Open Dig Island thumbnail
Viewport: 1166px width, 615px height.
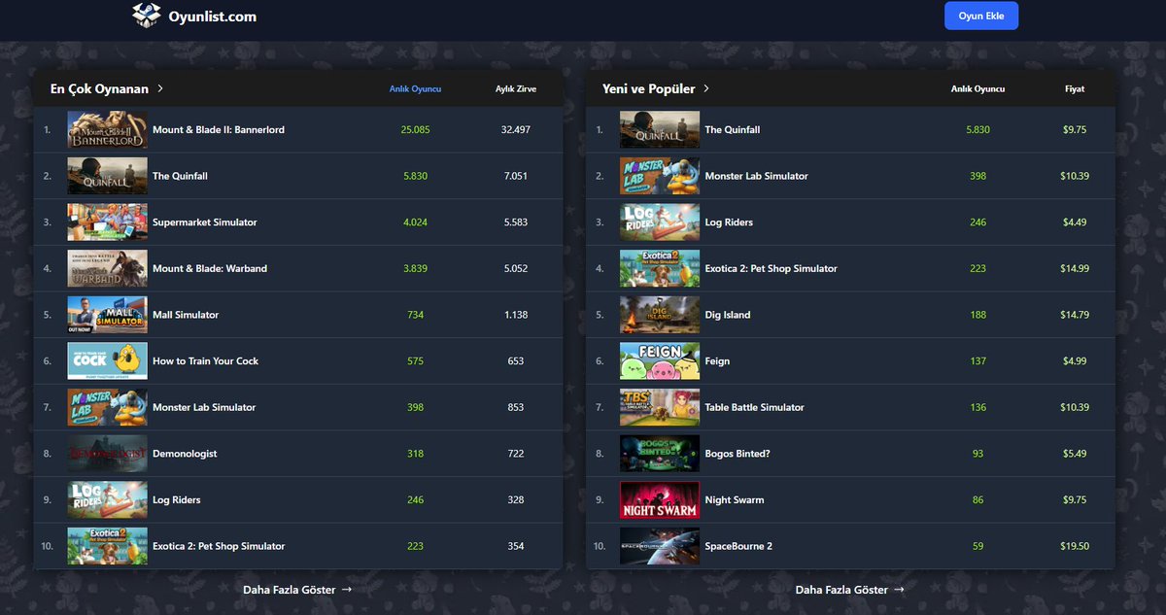pos(660,315)
